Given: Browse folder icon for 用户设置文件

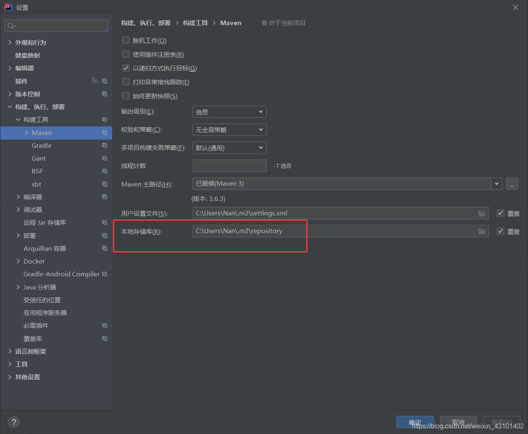Looking at the screenshot, I should (481, 213).
